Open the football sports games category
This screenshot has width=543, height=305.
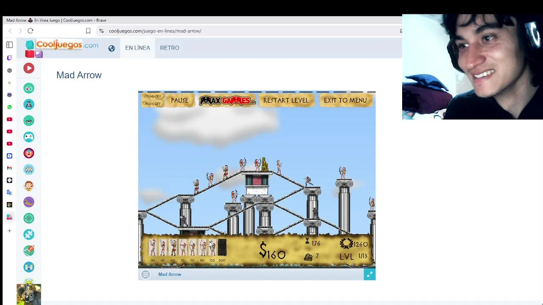(29, 250)
